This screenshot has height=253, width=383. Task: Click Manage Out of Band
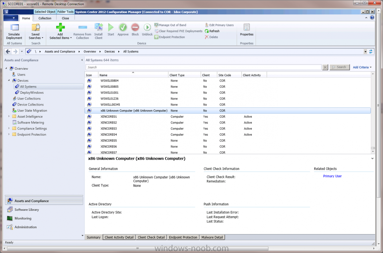point(170,25)
